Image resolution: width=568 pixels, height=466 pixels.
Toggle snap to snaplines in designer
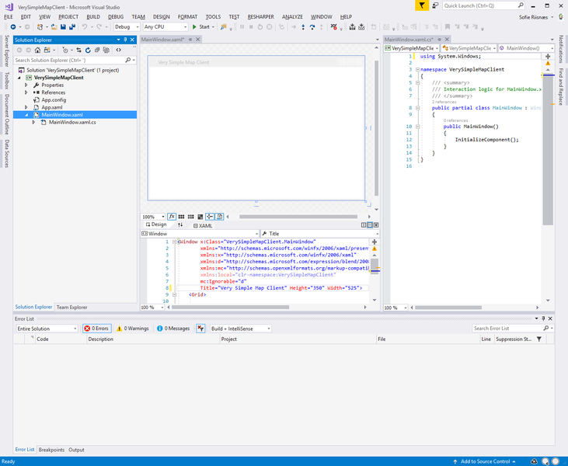pyautogui.click(x=210, y=217)
